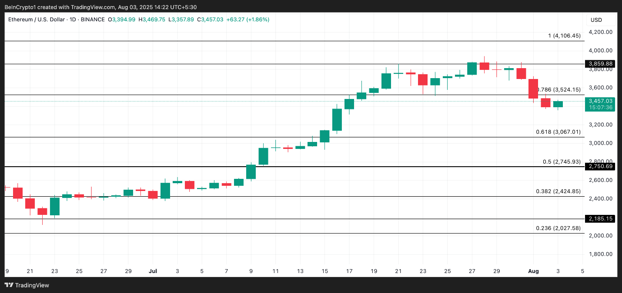Click the 3,000.00 price axis label
Screen dimensions: 622x293
click(x=600, y=143)
